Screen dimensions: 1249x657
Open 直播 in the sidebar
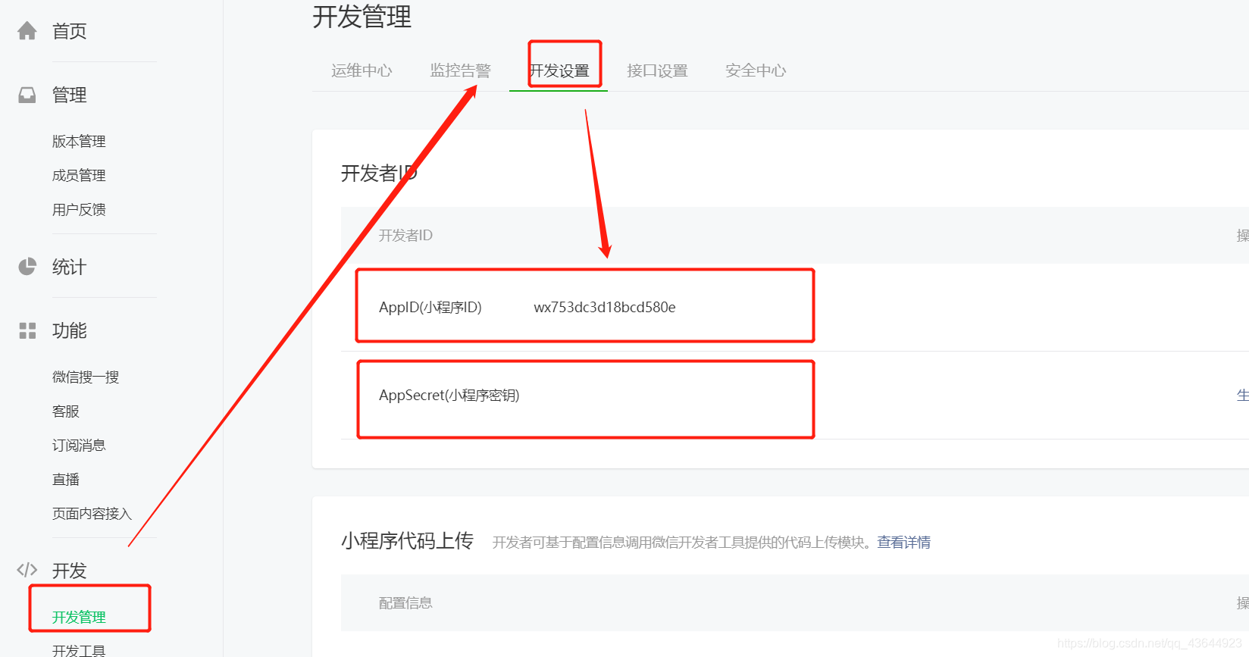66,479
